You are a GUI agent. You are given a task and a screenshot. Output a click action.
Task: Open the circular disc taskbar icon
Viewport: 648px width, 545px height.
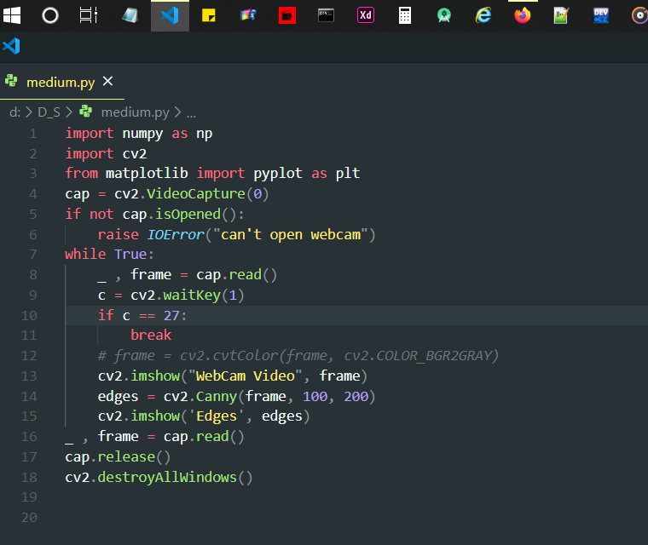click(x=639, y=15)
